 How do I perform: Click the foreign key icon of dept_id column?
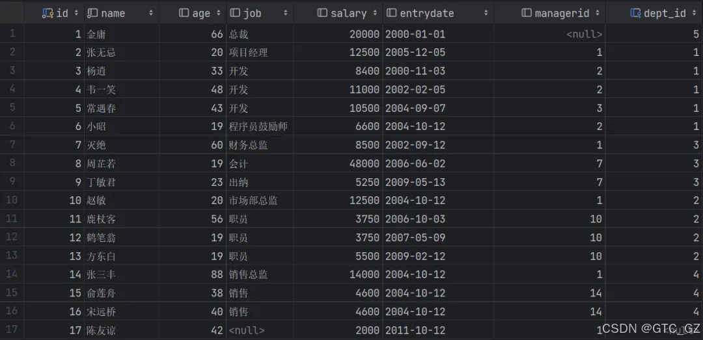(635, 14)
